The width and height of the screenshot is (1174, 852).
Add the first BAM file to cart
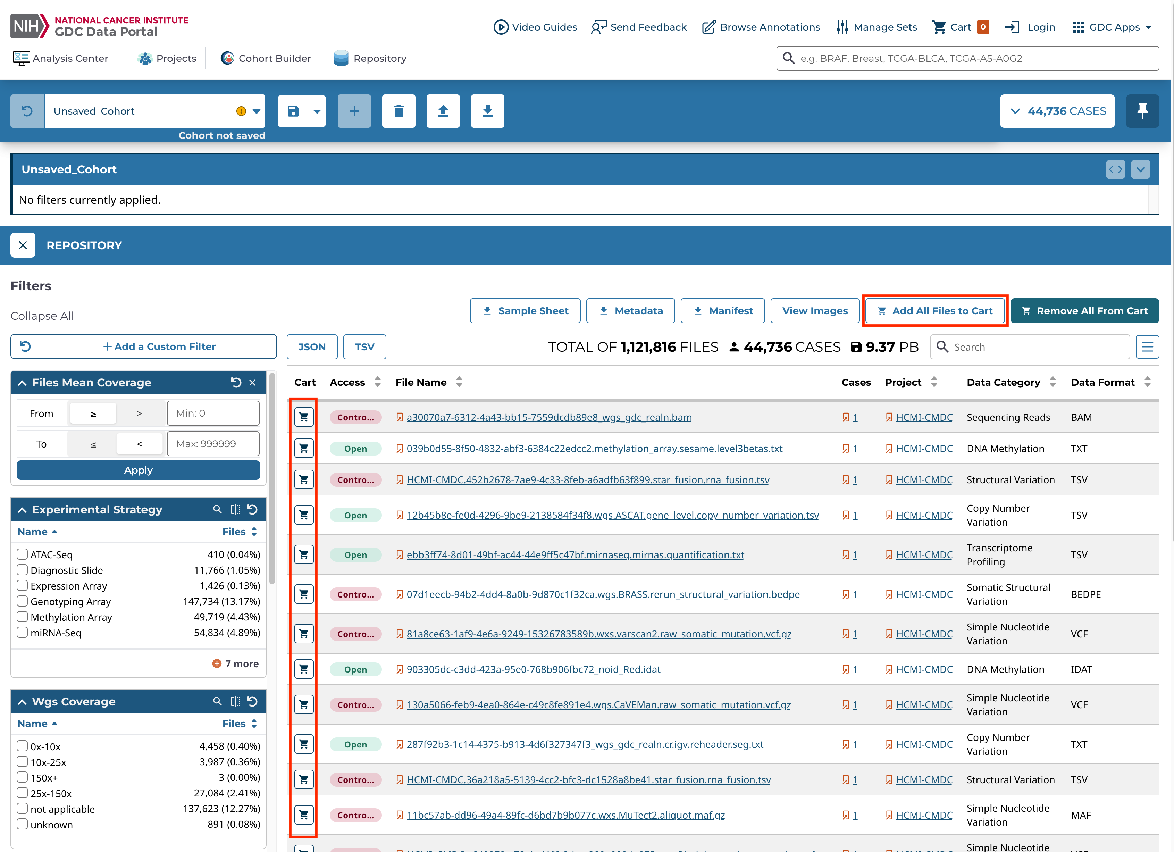click(x=304, y=417)
